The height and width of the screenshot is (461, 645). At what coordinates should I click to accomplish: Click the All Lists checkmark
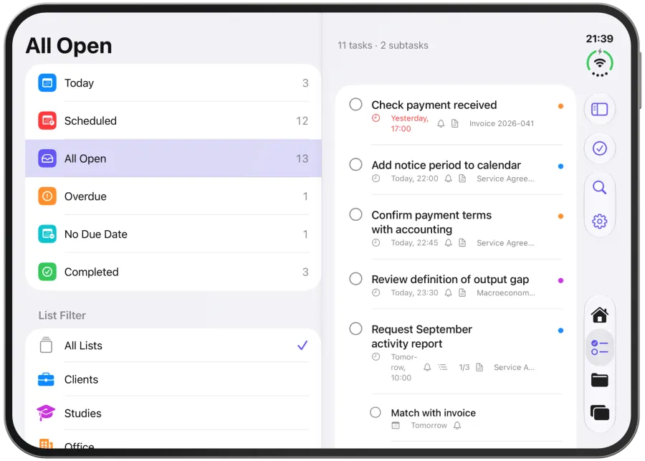(x=302, y=346)
